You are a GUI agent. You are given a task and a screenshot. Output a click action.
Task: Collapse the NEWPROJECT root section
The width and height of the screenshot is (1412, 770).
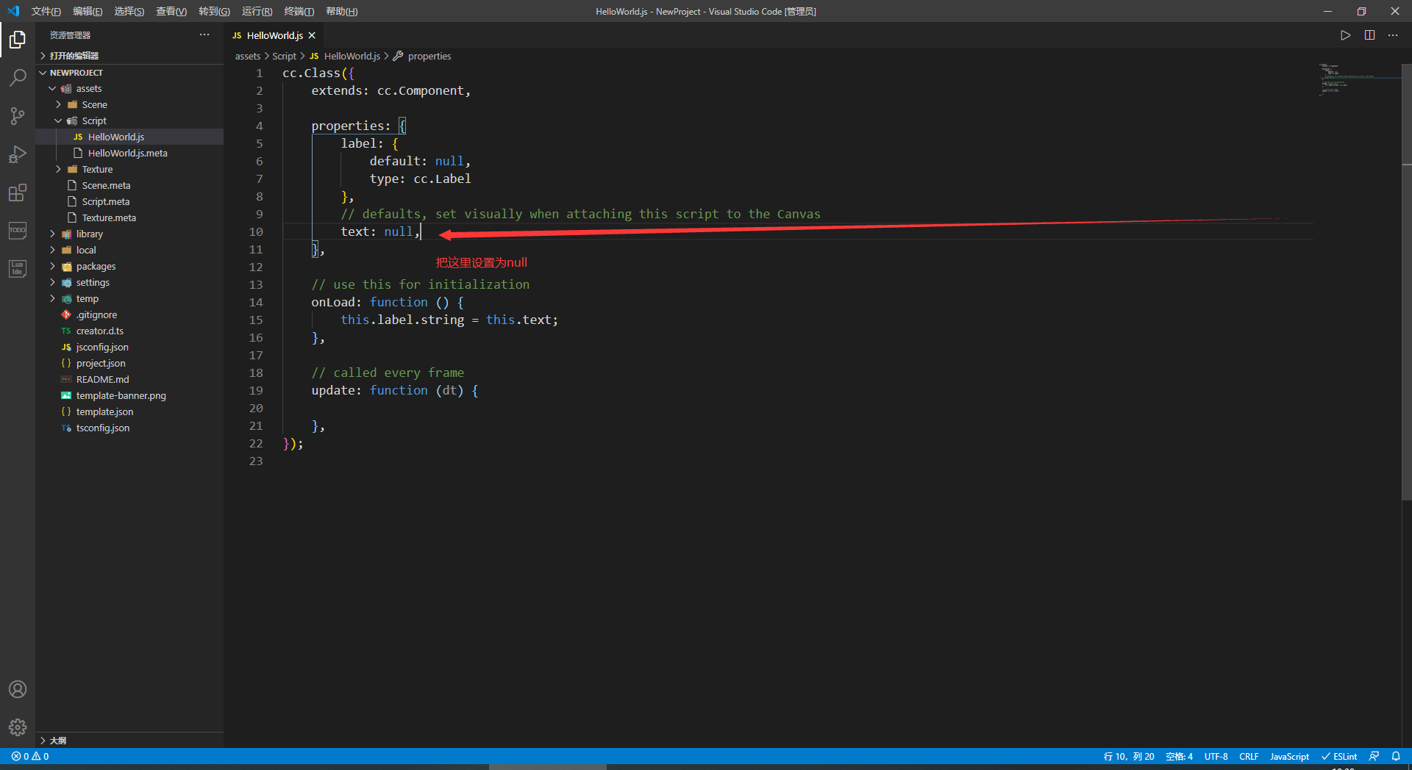click(x=129, y=73)
